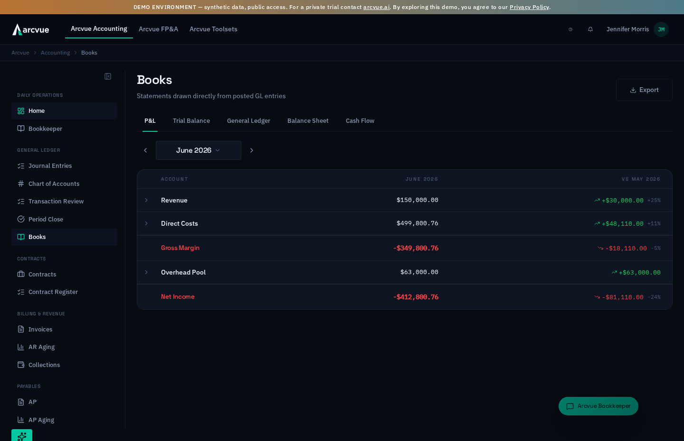Click the theme toggle icon near bell
This screenshot has width=684, height=441.
tap(570, 29)
